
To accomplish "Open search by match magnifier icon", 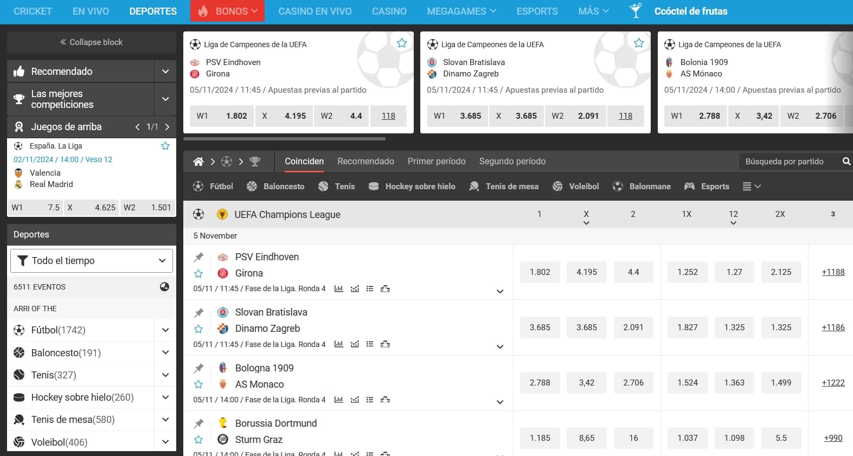I will [x=846, y=162].
